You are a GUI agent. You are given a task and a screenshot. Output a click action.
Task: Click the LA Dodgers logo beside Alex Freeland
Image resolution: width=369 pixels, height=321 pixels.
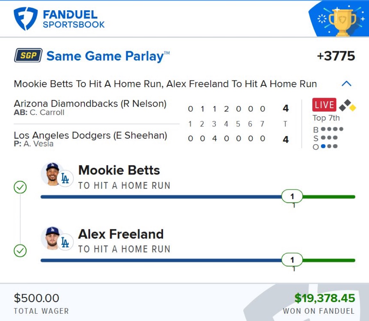(x=65, y=242)
